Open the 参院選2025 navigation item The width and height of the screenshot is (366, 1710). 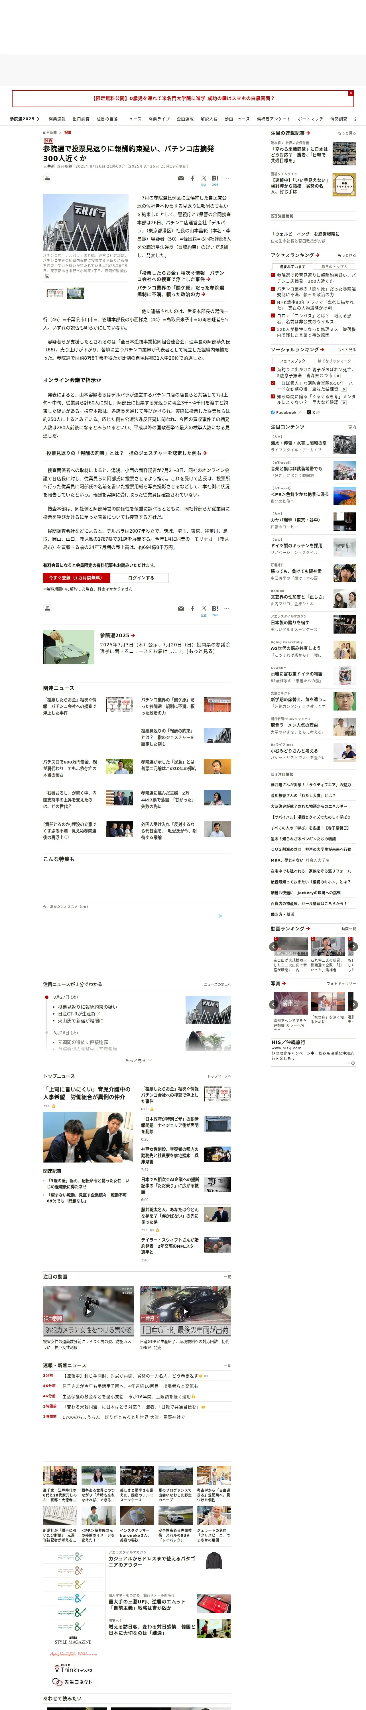tap(24, 119)
